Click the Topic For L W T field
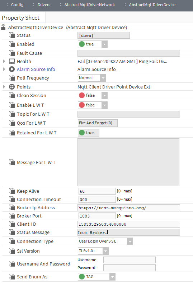 (x=129, y=114)
